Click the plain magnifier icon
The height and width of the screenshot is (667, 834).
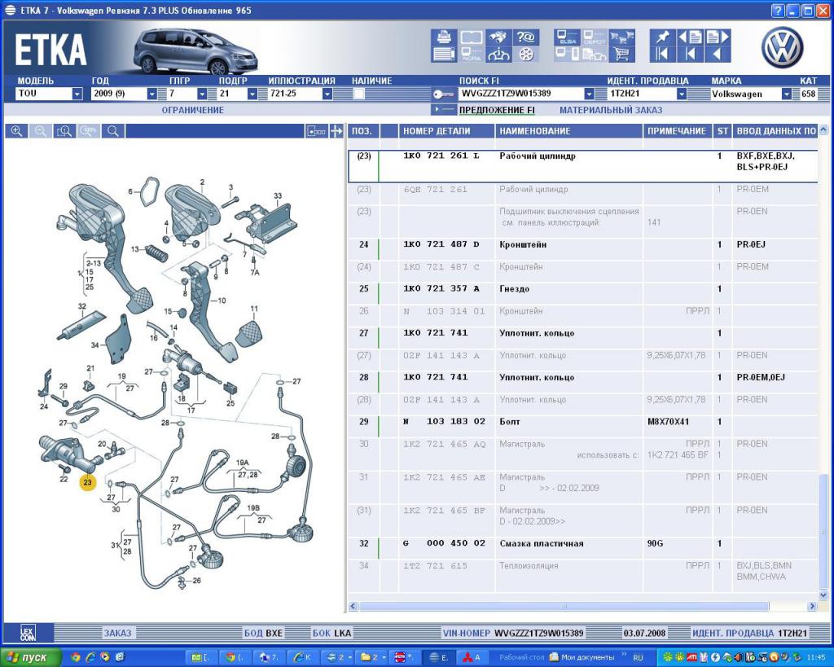[112, 131]
